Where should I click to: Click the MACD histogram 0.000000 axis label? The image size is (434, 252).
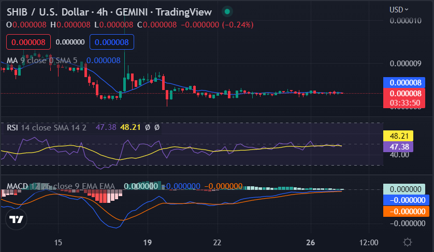point(404,189)
